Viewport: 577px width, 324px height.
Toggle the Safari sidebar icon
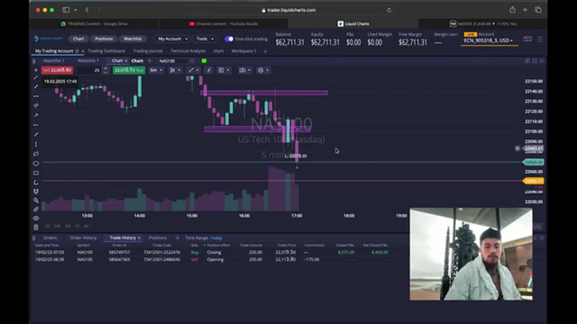coord(66,10)
